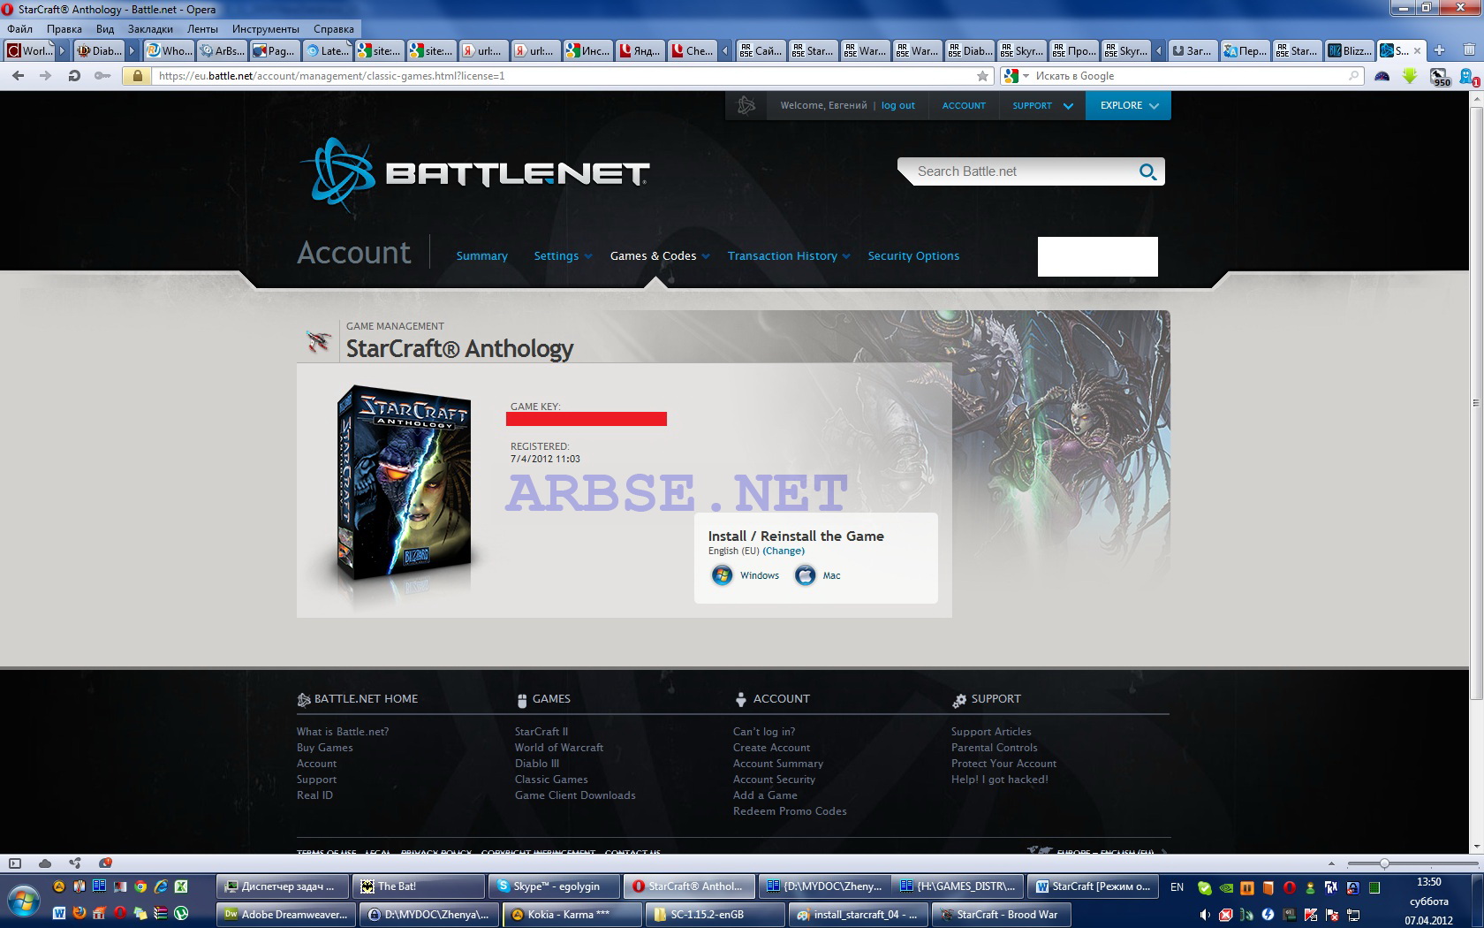
Task: Launch Firefox from quick launch
Action: 79,914
